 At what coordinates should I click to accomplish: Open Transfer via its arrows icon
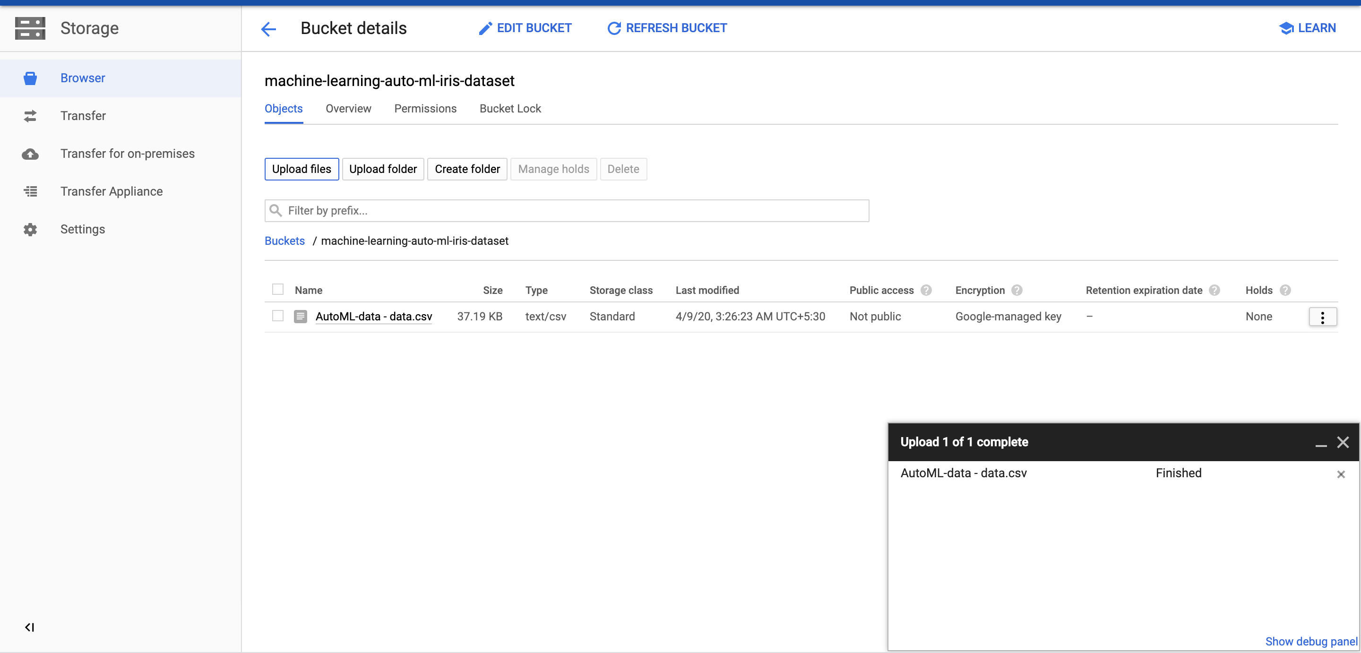(x=30, y=116)
